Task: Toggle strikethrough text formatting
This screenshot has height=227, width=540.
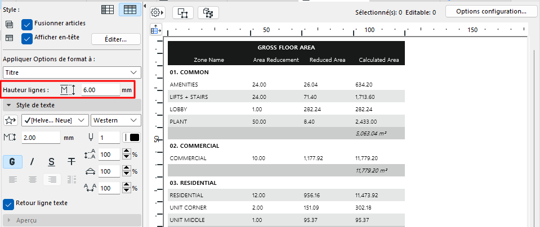Action: click(x=72, y=161)
